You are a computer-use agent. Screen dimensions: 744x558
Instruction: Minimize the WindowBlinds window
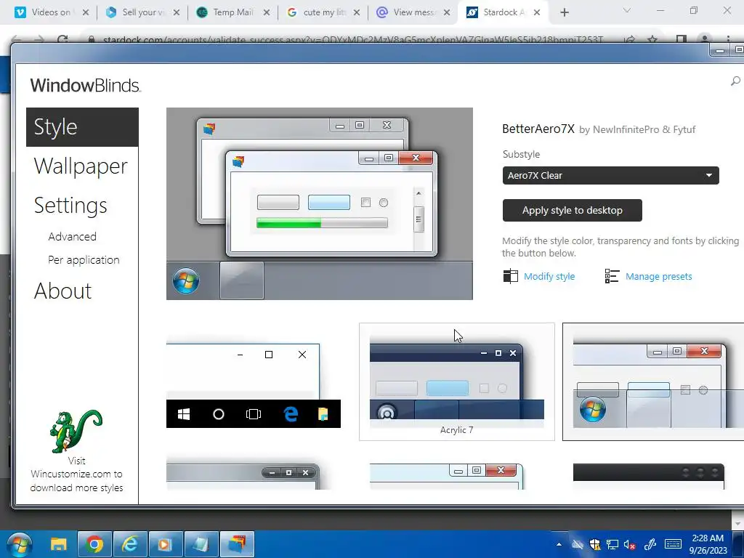pos(720,50)
